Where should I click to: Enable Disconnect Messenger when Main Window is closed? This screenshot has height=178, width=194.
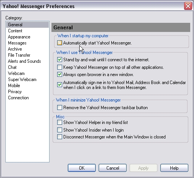click(x=59, y=137)
